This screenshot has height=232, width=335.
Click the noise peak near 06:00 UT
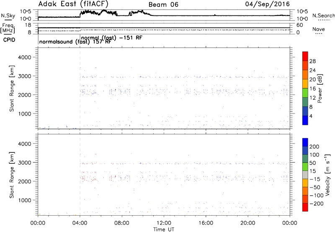tap(104, 10)
